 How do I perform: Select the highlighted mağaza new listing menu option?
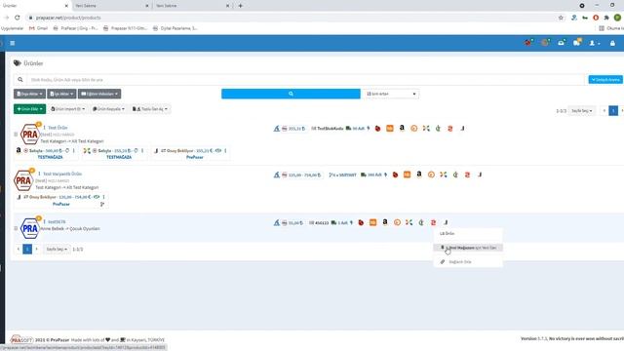tap(468, 248)
